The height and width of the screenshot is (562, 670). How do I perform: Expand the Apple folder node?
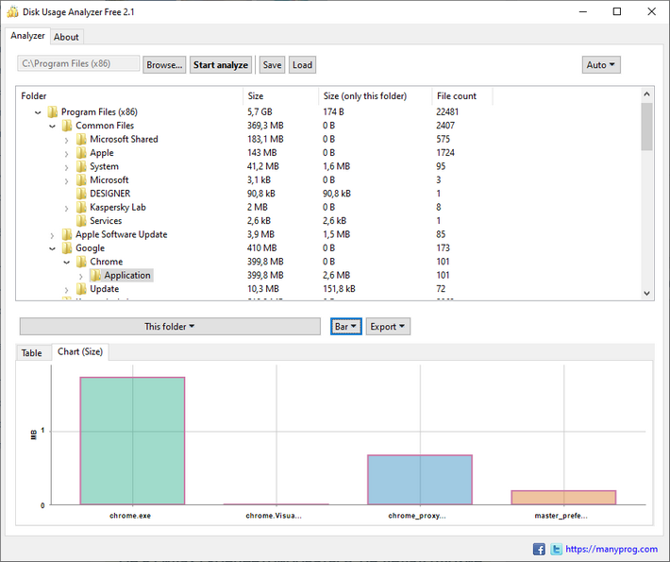pos(66,154)
